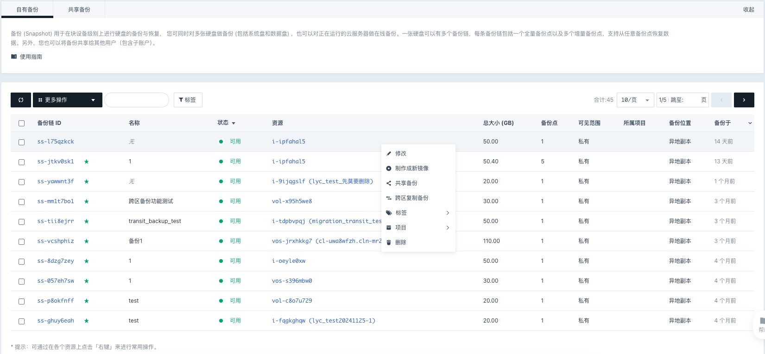This screenshot has height=354, width=765.
Task: Choose 跨区复制备份 from the context menu
Action: click(x=411, y=198)
